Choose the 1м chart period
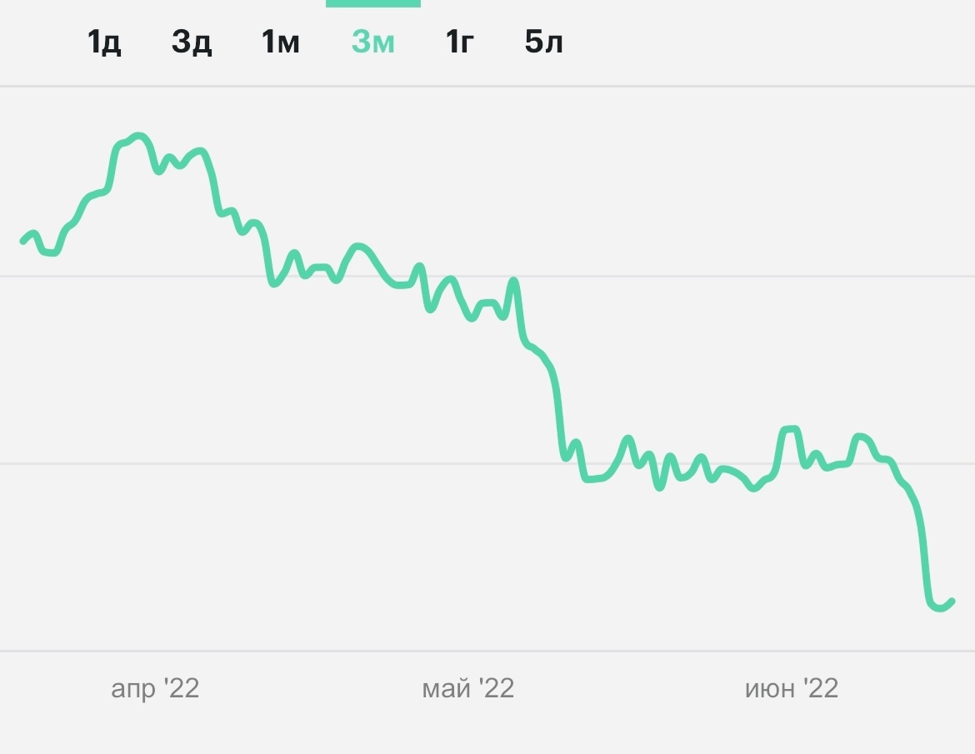Screen dimensions: 975x754 tap(281, 41)
